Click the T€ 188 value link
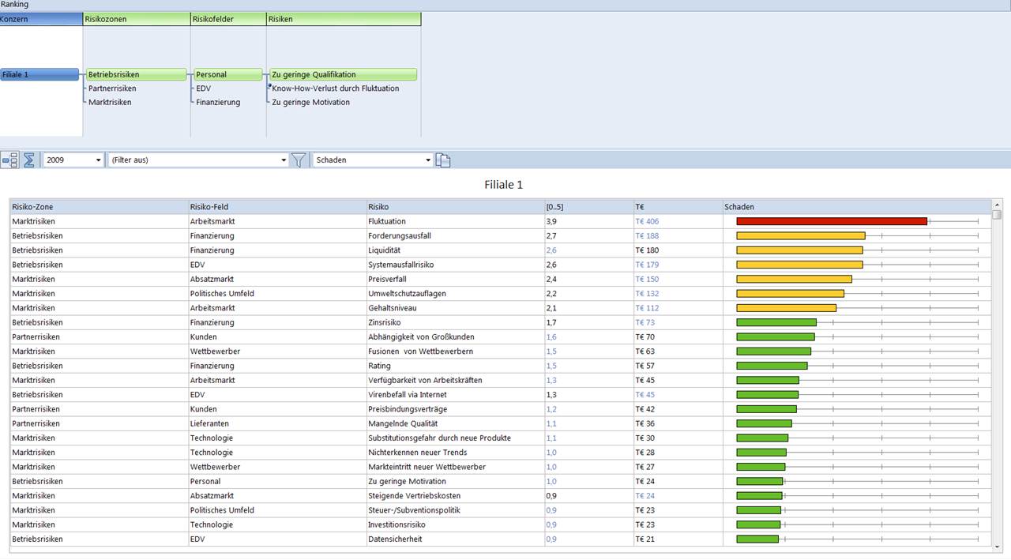Image resolution: width=1011 pixels, height=560 pixels. coord(647,235)
